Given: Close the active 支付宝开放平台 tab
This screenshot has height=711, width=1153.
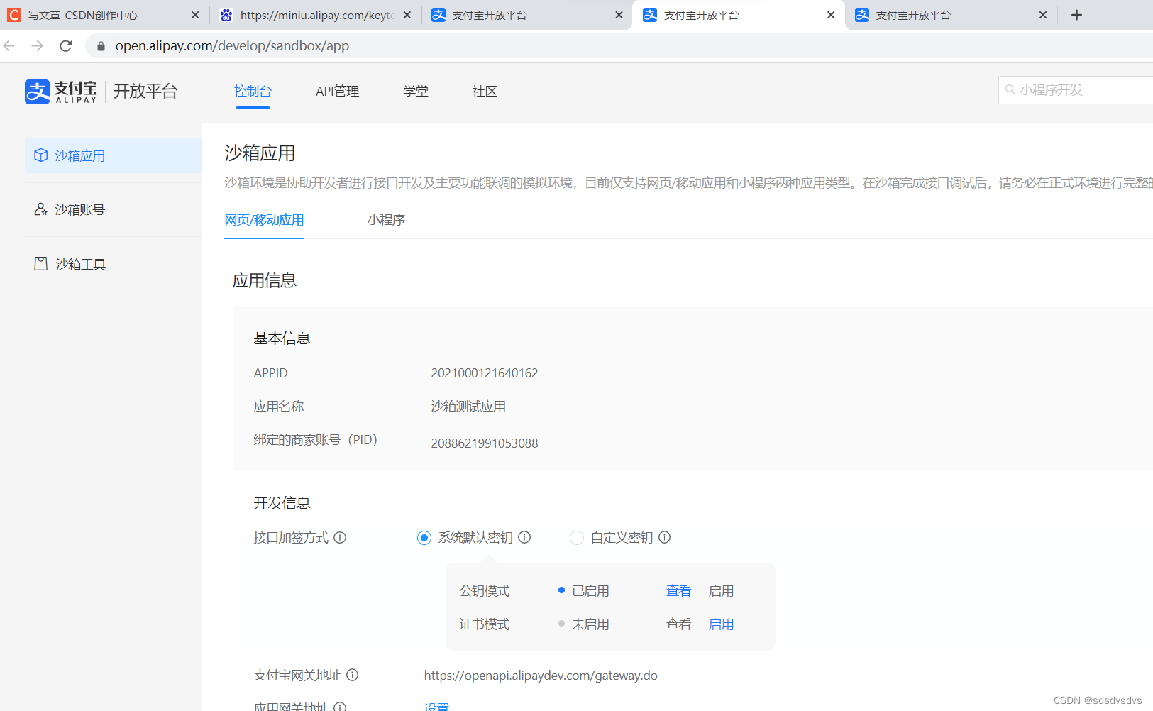Looking at the screenshot, I should click(x=831, y=15).
